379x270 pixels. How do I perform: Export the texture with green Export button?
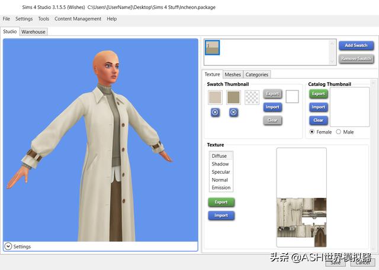click(221, 202)
